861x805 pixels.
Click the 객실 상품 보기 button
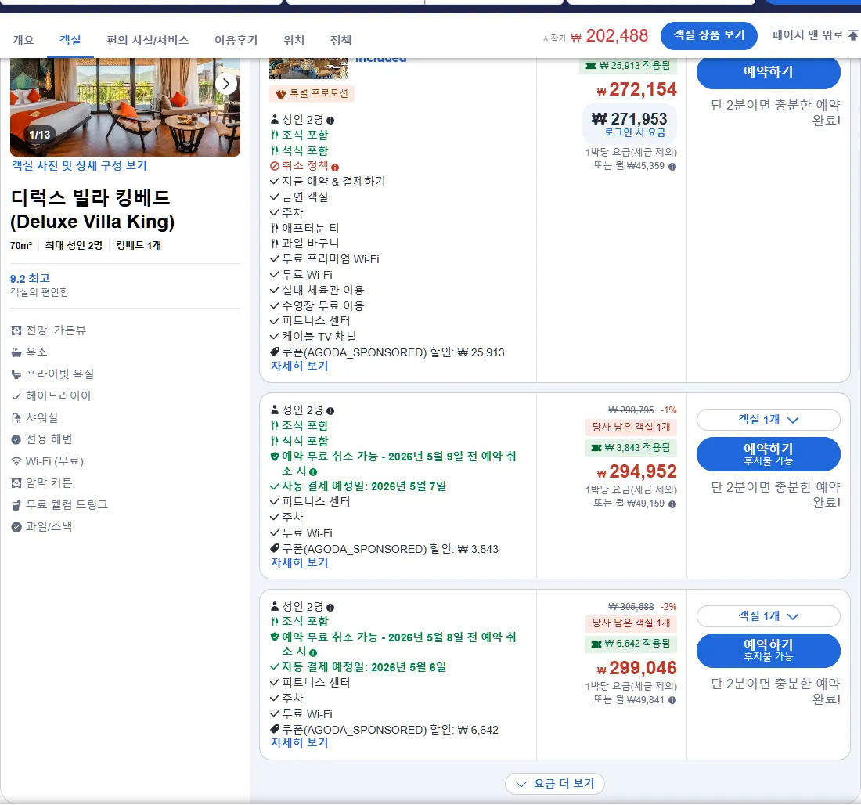coord(709,36)
